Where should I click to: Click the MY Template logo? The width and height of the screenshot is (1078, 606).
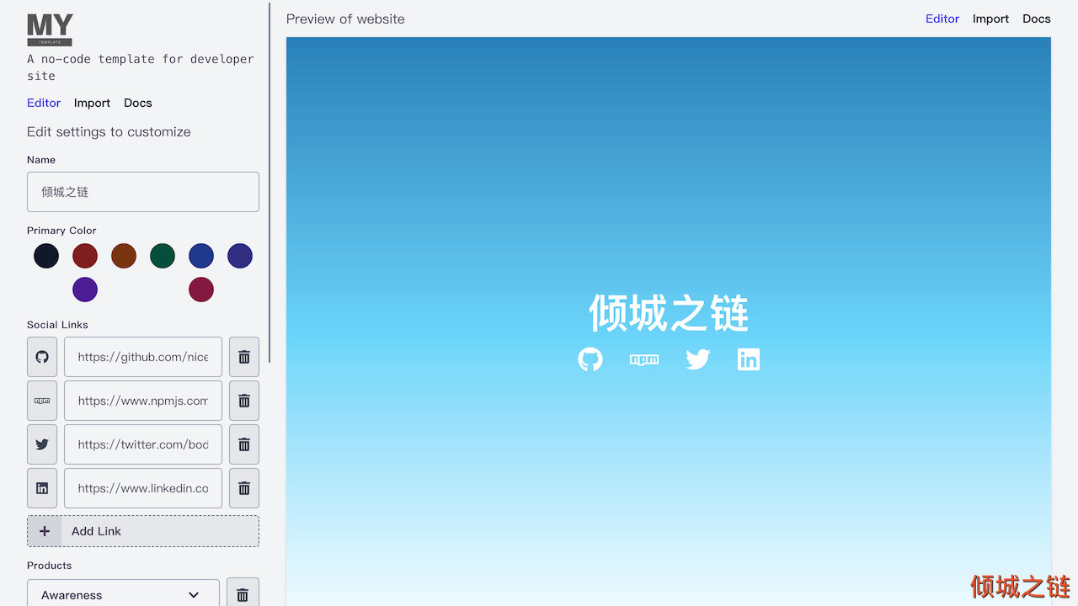[x=50, y=30]
